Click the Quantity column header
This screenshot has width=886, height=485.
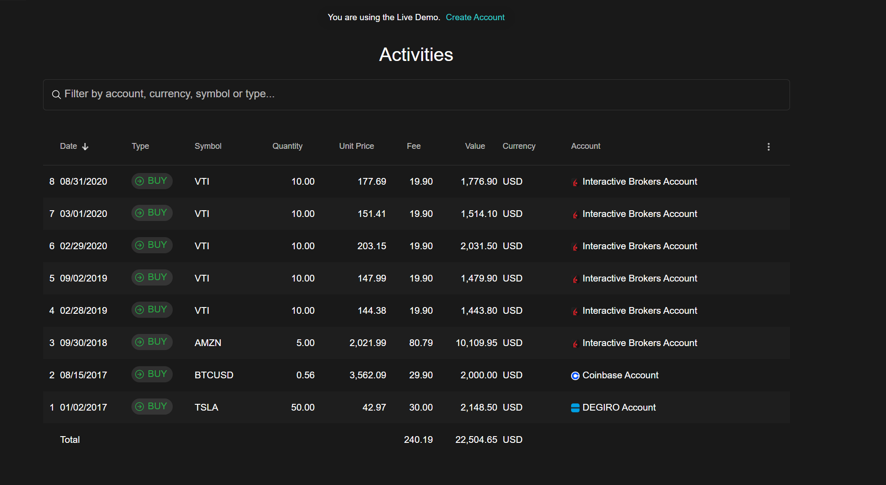pos(287,146)
